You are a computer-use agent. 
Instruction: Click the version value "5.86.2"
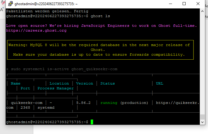click(83, 103)
